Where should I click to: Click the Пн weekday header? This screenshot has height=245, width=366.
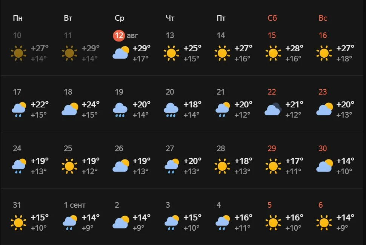[18, 18]
